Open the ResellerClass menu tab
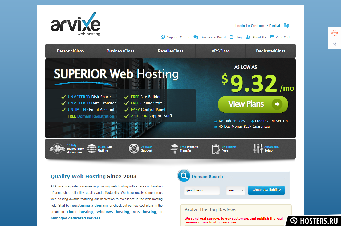The height and width of the screenshot is (226, 341). pos(170,51)
